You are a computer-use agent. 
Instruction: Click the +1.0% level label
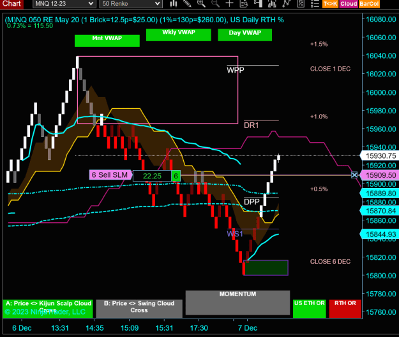tap(319, 117)
